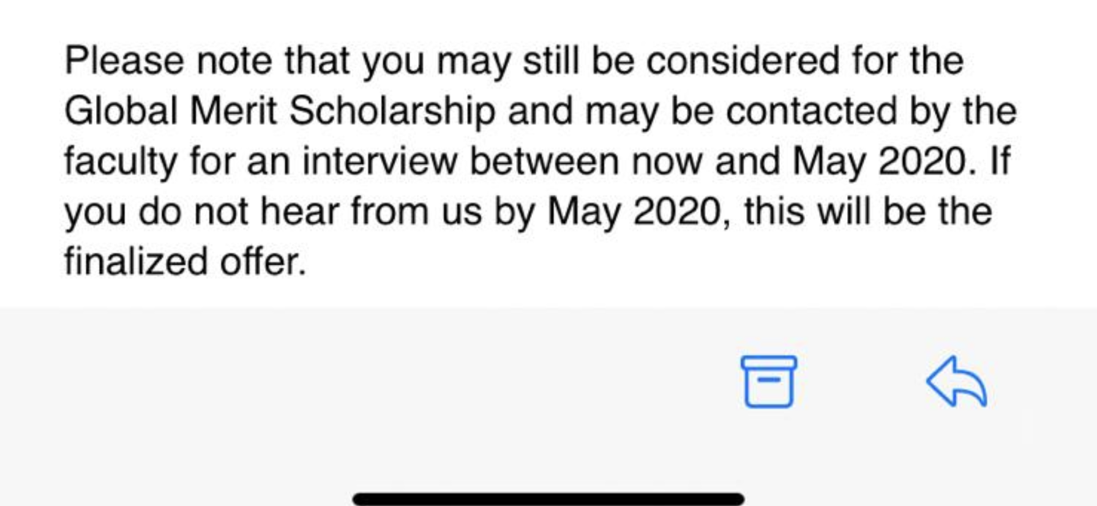
Task: Select the word "Scholarship" in the email
Action: pyautogui.click(x=392, y=112)
